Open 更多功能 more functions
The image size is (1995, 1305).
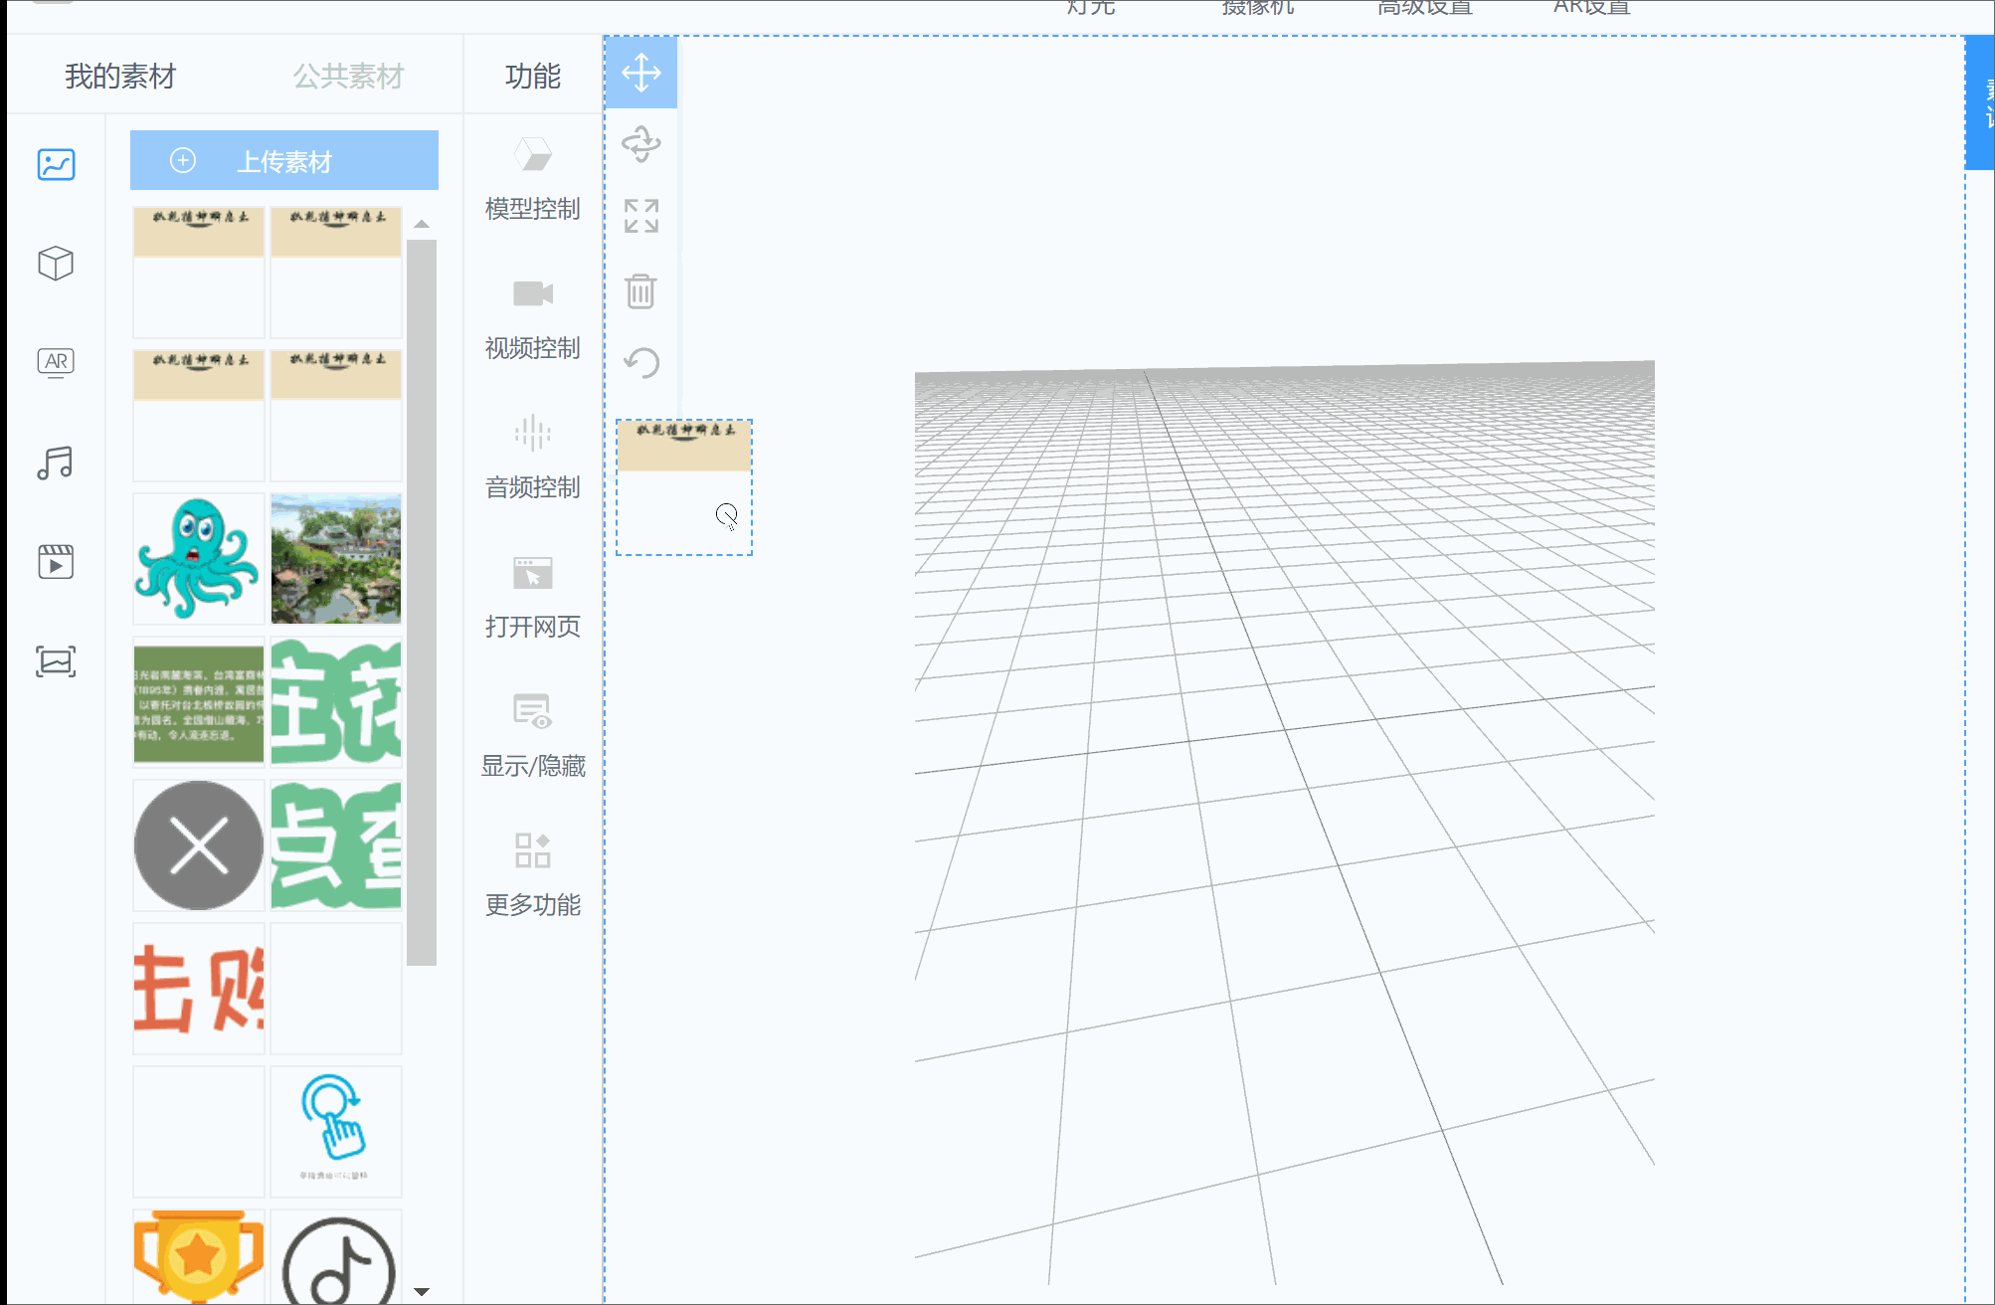(532, 873)
